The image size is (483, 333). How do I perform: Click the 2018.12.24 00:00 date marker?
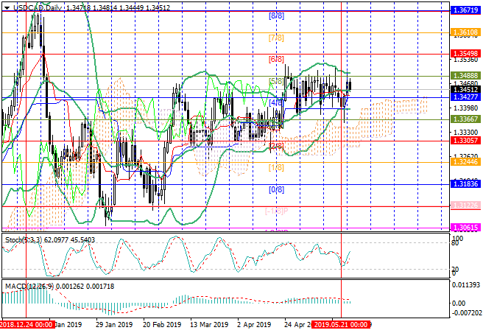(27, 324)
